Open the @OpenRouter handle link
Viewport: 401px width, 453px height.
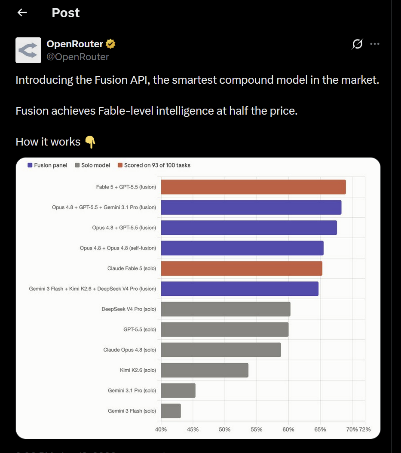click(78, 57)
